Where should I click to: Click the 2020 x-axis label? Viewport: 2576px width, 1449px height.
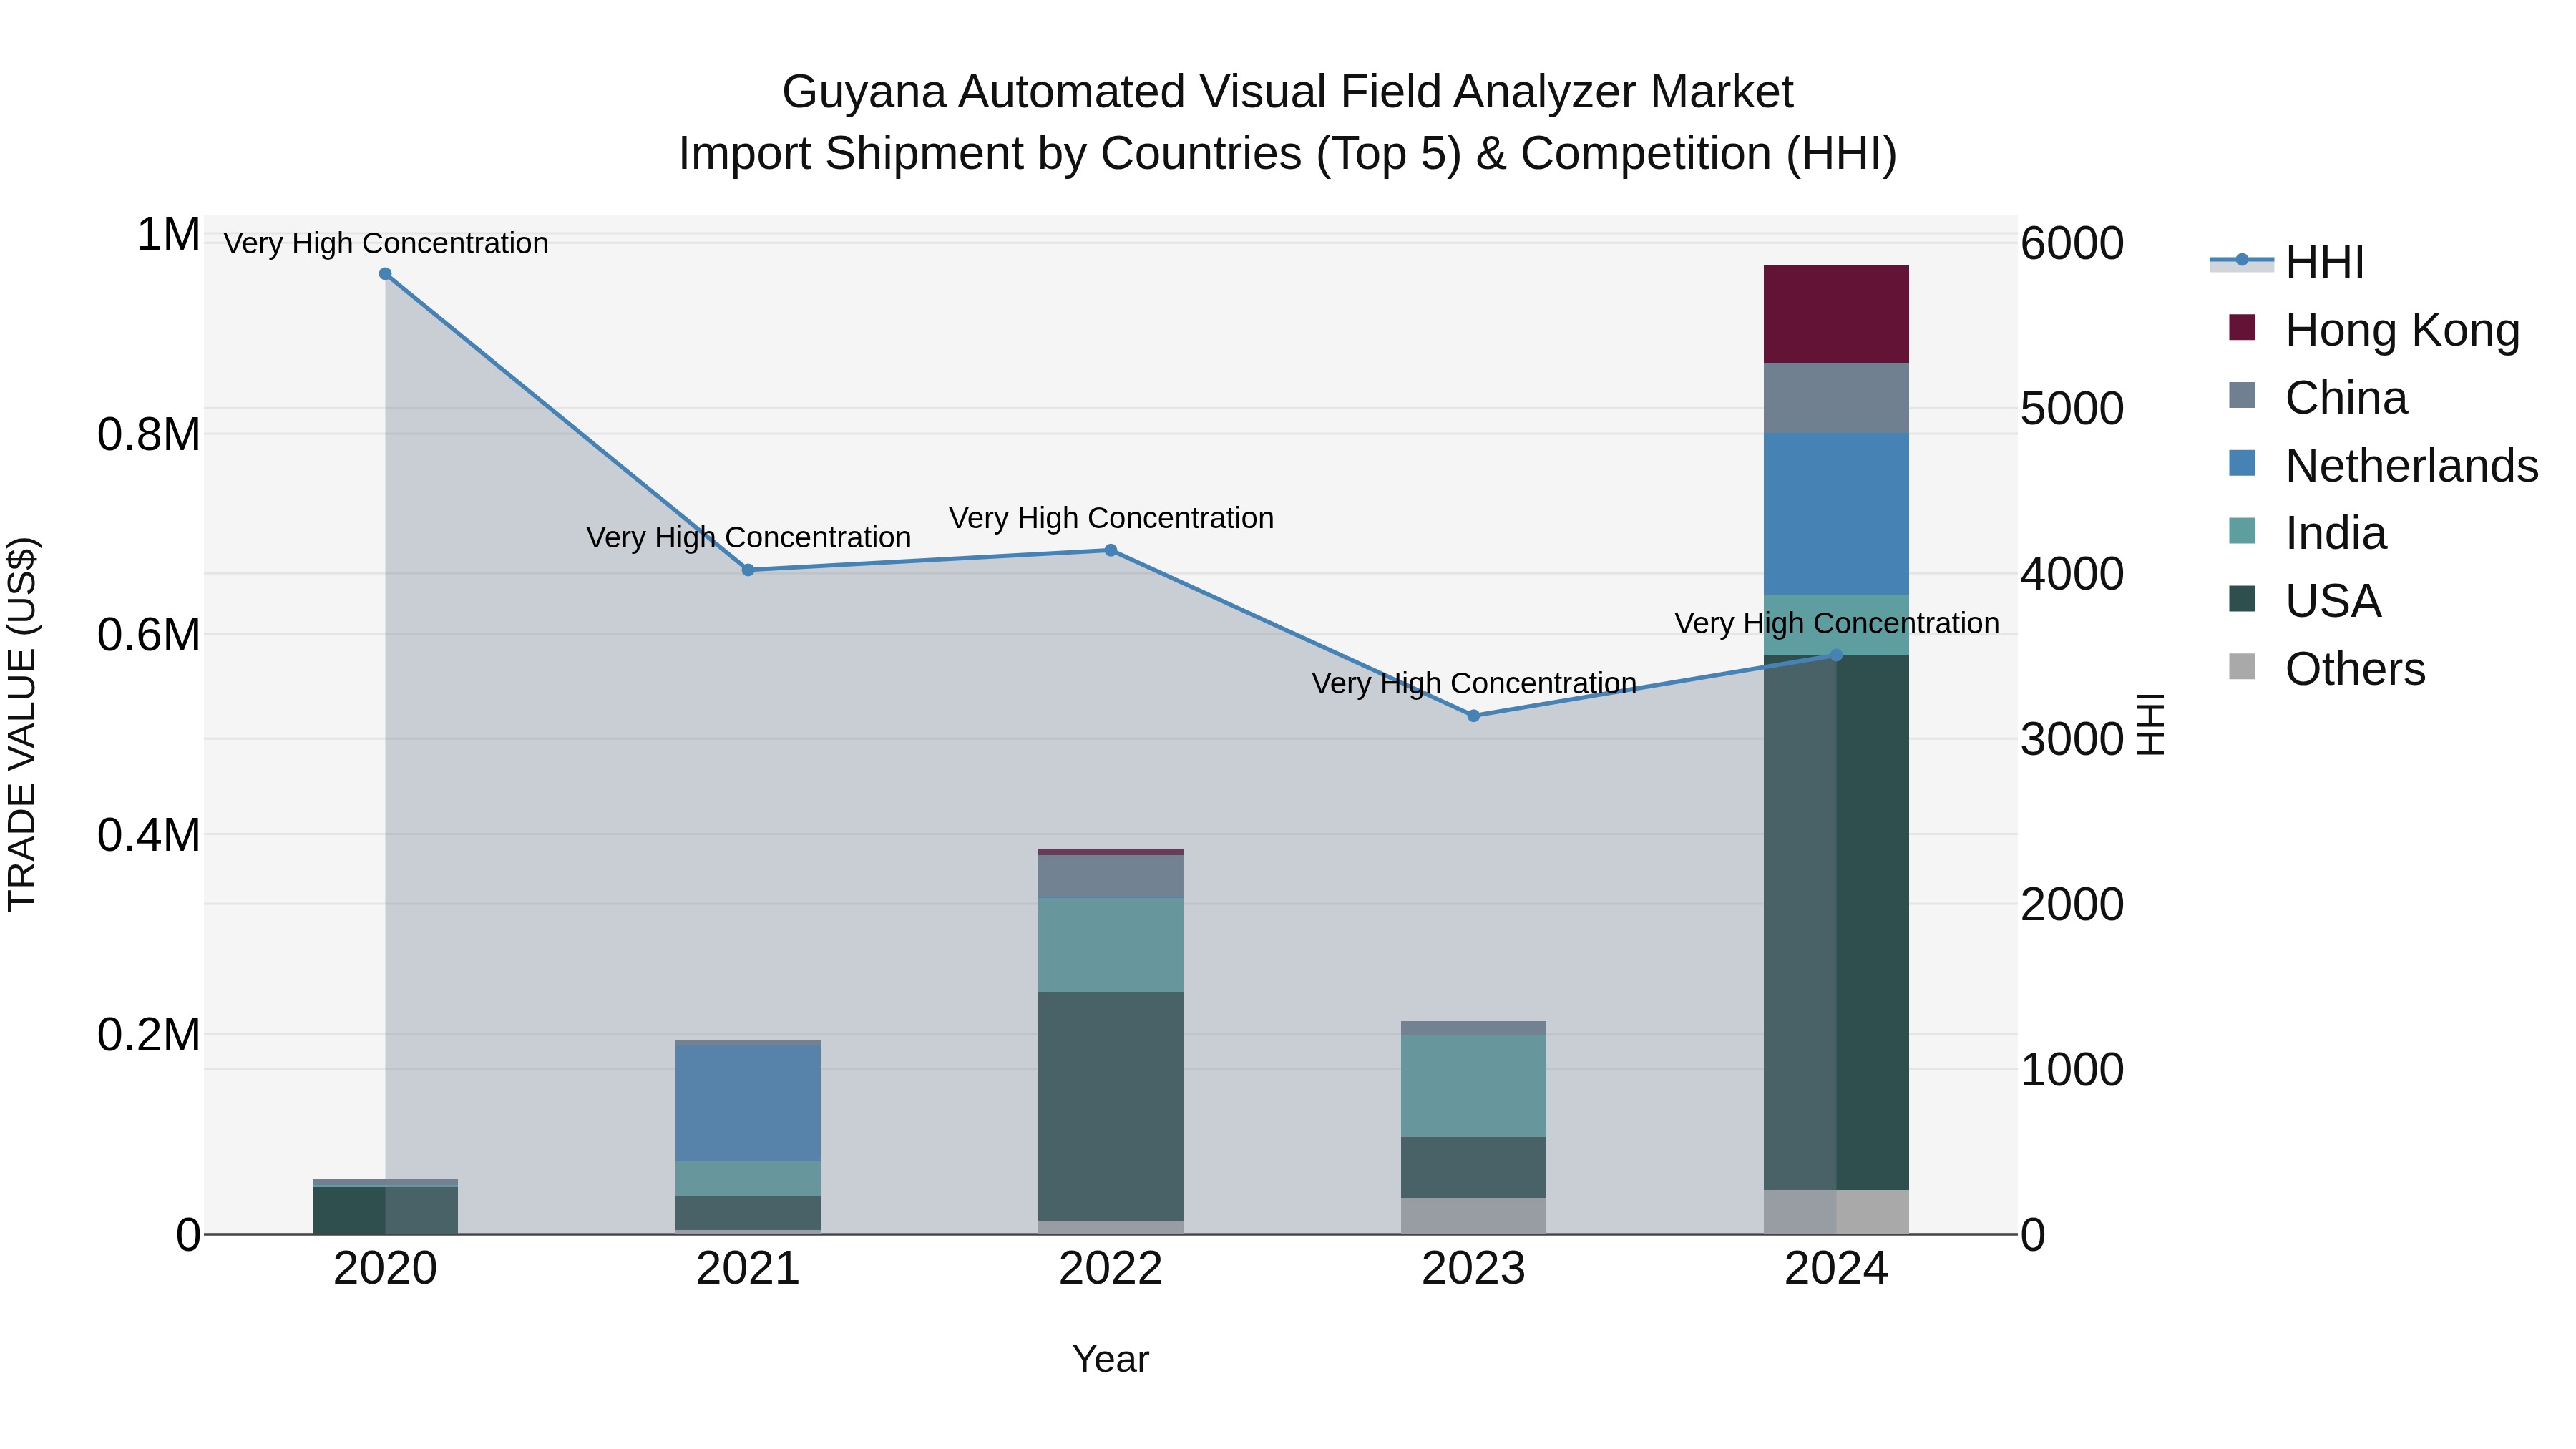[385, 1269]
